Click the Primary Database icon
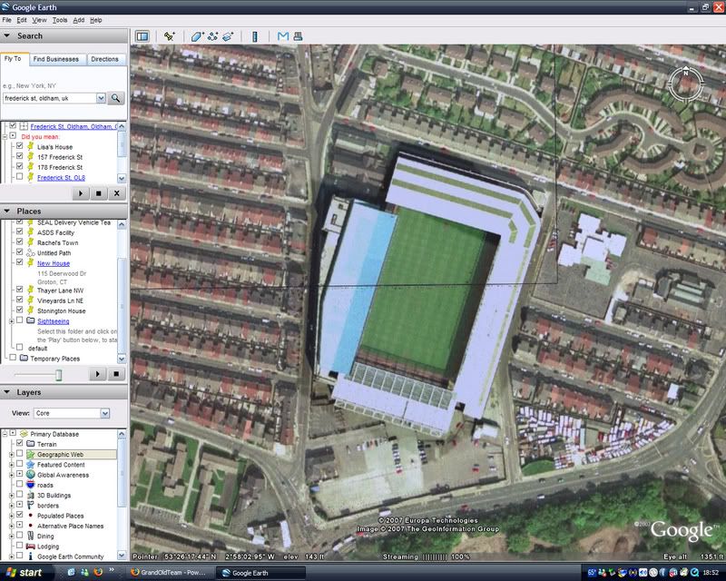Viewport: 726px width, 581px height. click(x=25, y=434)
